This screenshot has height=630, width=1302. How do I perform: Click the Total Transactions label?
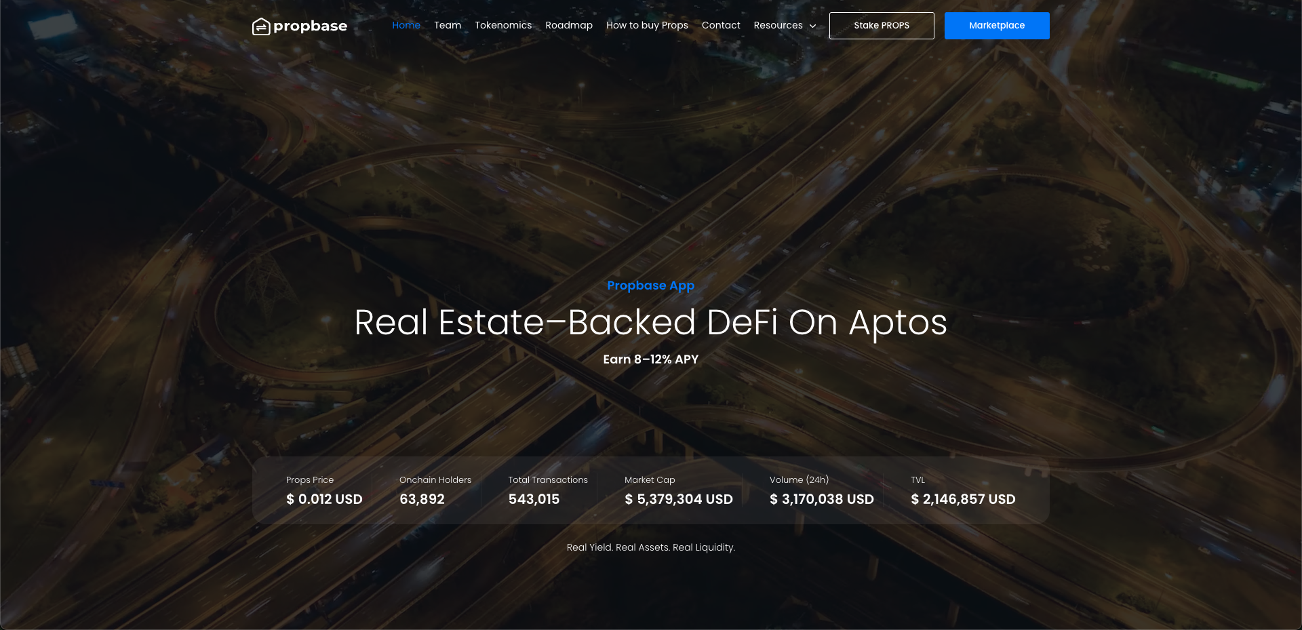pos(548,479)
